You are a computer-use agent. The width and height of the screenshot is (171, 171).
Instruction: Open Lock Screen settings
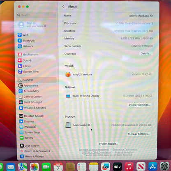[30, 146]
